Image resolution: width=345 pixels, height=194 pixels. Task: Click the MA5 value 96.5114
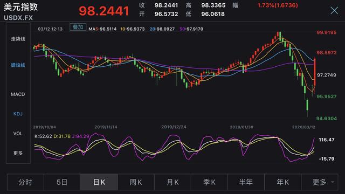108,29
